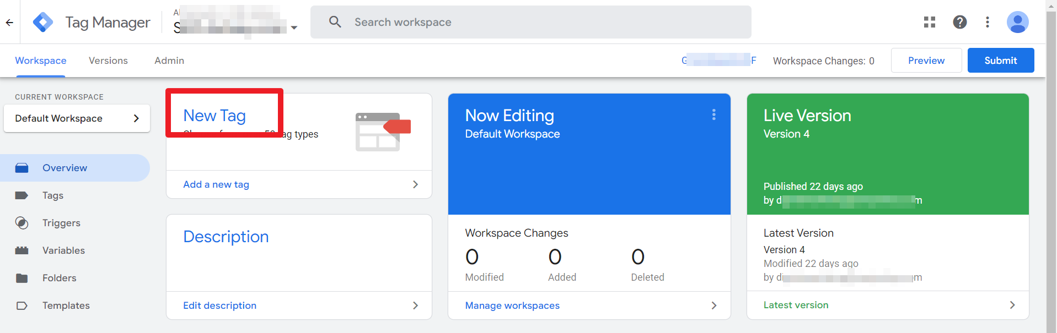The width and height of the screenshot is (1057, 333).
Task: Click the Triggers circle icon
Action: click(x=22, y=223)
